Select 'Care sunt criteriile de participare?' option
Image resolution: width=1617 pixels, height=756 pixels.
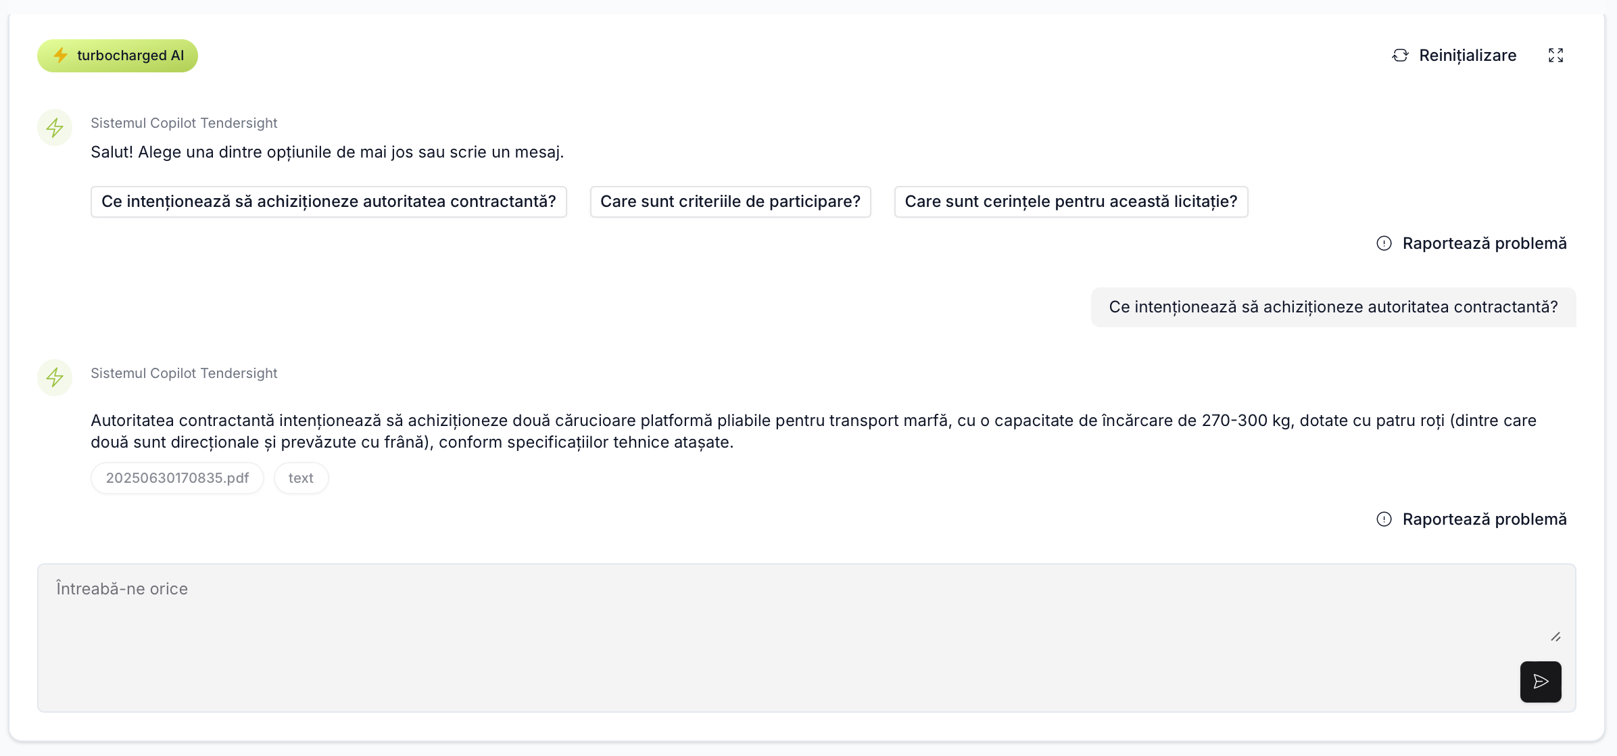(730, 202)
